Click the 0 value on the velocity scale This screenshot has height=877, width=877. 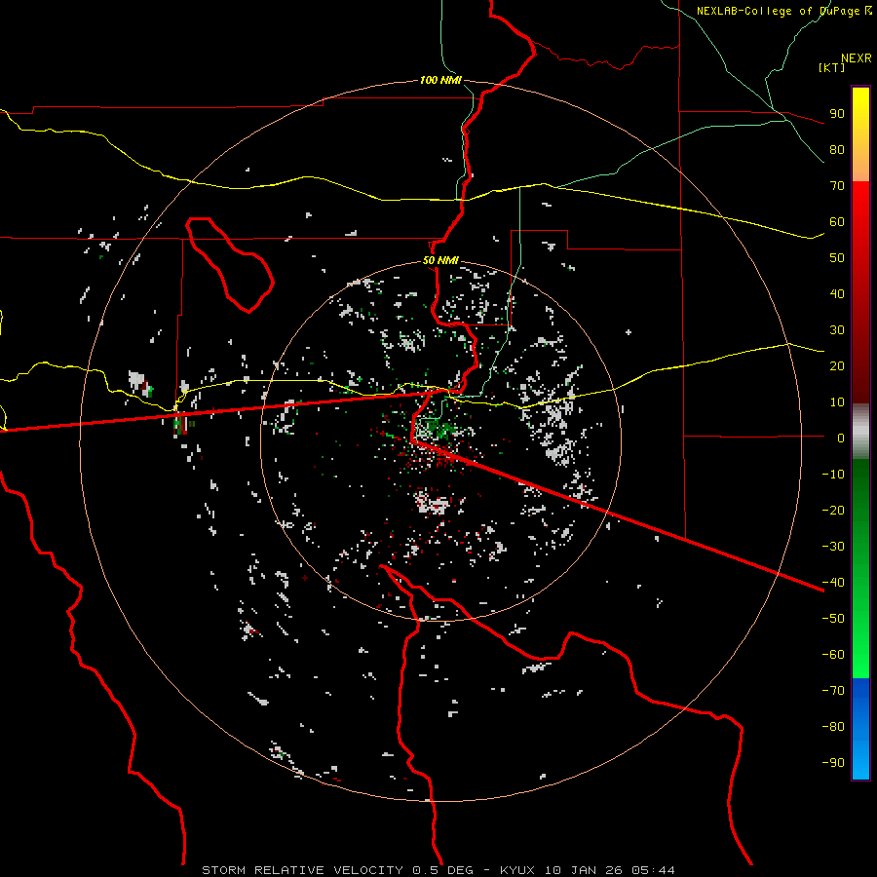(841, 438)
